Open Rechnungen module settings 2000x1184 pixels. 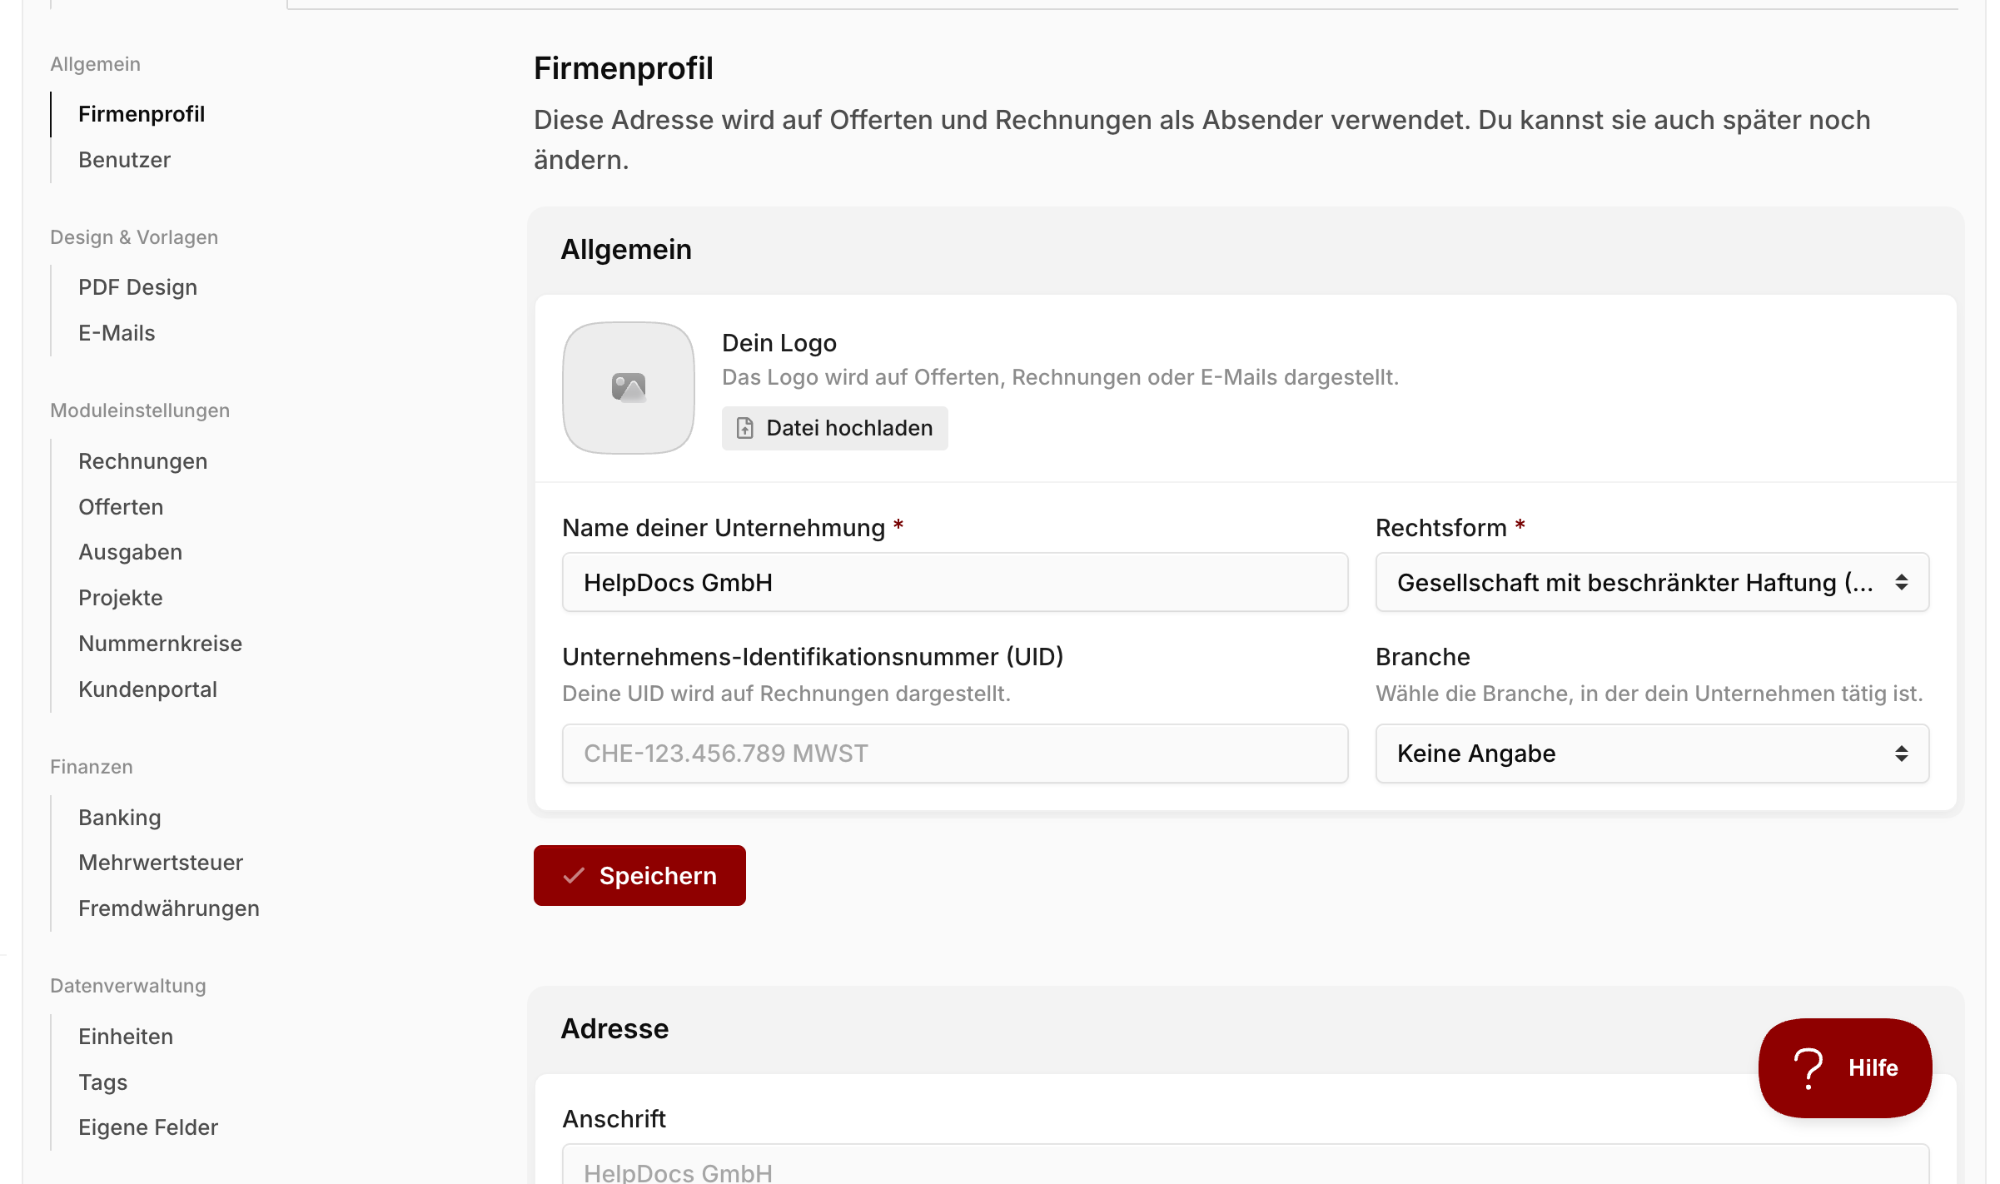pos(142,461)
